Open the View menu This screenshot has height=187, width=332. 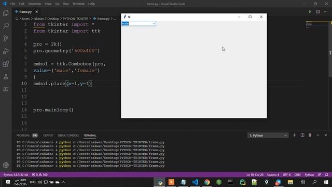[x=48, y=4]
